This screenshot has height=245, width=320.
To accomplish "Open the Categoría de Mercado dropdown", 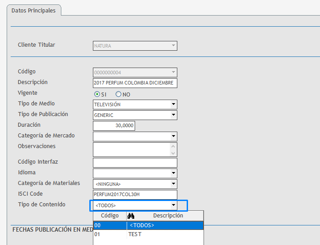I will coord(173,137).
